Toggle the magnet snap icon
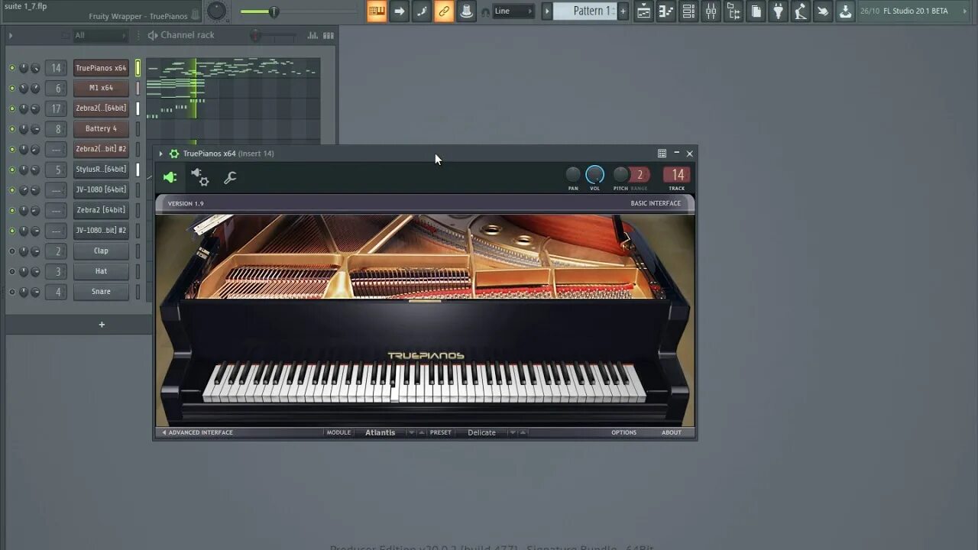 [x=485, y=12]
